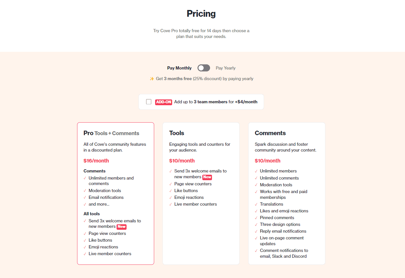Click and more... under Pro Comments features
The width and height of the screenshot is (405, 278).
99,204
